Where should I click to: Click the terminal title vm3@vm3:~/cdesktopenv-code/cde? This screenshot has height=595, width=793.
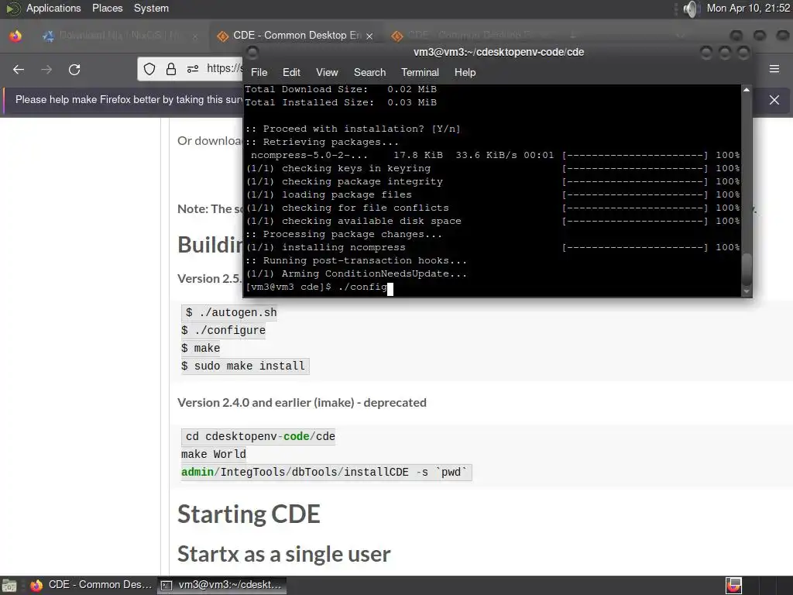pyautogui.click(x=499, y=52)
